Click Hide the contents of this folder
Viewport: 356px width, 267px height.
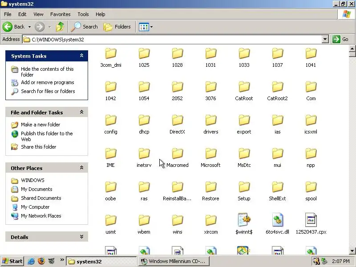pyautogui.click(x=47, y=72)
